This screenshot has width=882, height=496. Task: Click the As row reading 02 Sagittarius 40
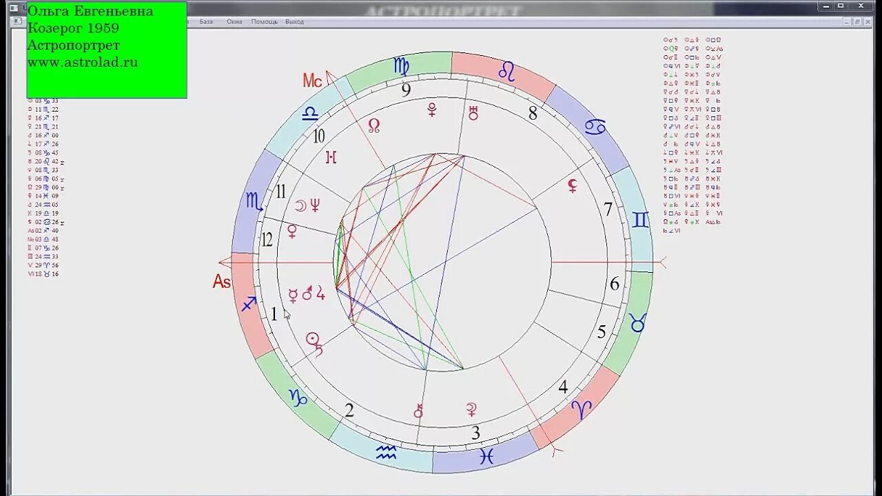coord(43,230)
